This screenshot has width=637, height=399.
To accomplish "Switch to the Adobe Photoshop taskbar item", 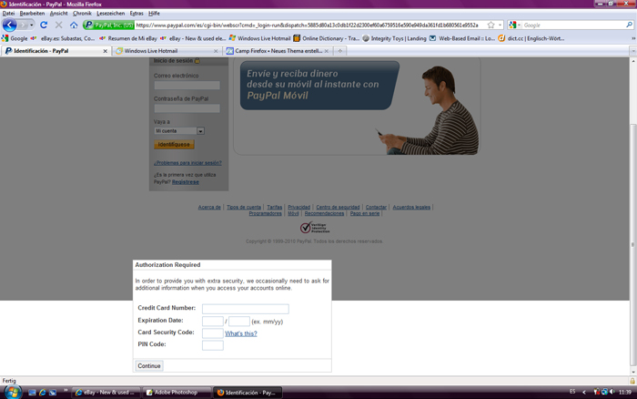I will (x=176, y=393).
